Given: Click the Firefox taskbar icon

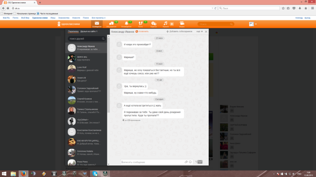Looking at the screenshot, I should pos(24,174).
